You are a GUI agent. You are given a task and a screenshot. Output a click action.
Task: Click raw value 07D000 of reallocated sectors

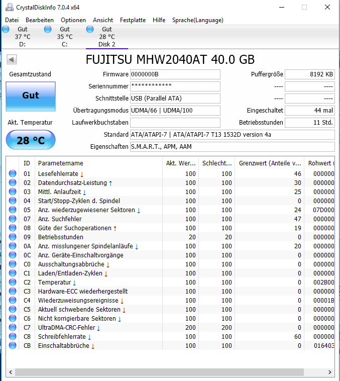(323, 210)
